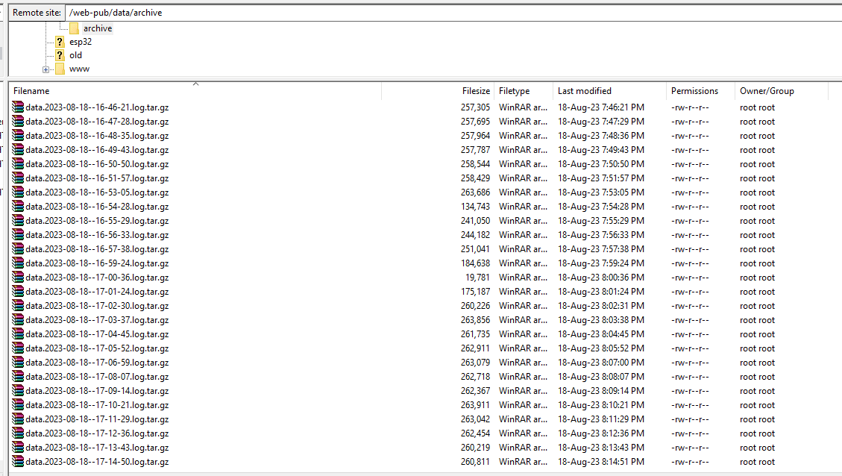This screenshot has width=842, height=476.
Task: Sort files by Filetype column header
Action: point(524,91)
